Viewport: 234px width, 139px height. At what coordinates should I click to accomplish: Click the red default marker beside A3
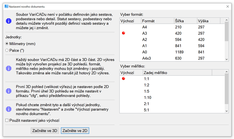(124, 33)
